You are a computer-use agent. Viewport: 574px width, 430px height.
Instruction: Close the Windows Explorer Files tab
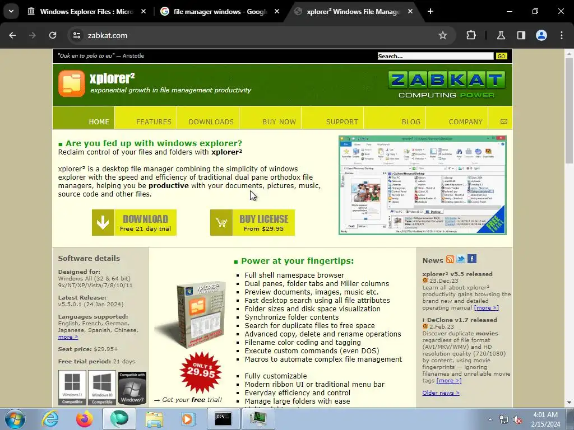pyautogui.click(x=143, y=11)
